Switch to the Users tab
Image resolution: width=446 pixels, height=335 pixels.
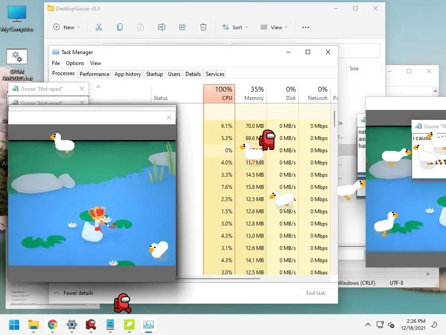click(174, 74)
